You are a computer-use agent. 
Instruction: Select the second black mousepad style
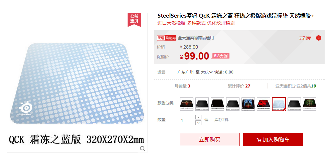(217, 104)
